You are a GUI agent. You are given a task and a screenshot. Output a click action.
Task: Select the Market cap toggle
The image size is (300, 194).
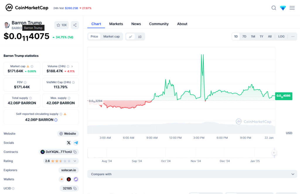click(x=112, y=37)
